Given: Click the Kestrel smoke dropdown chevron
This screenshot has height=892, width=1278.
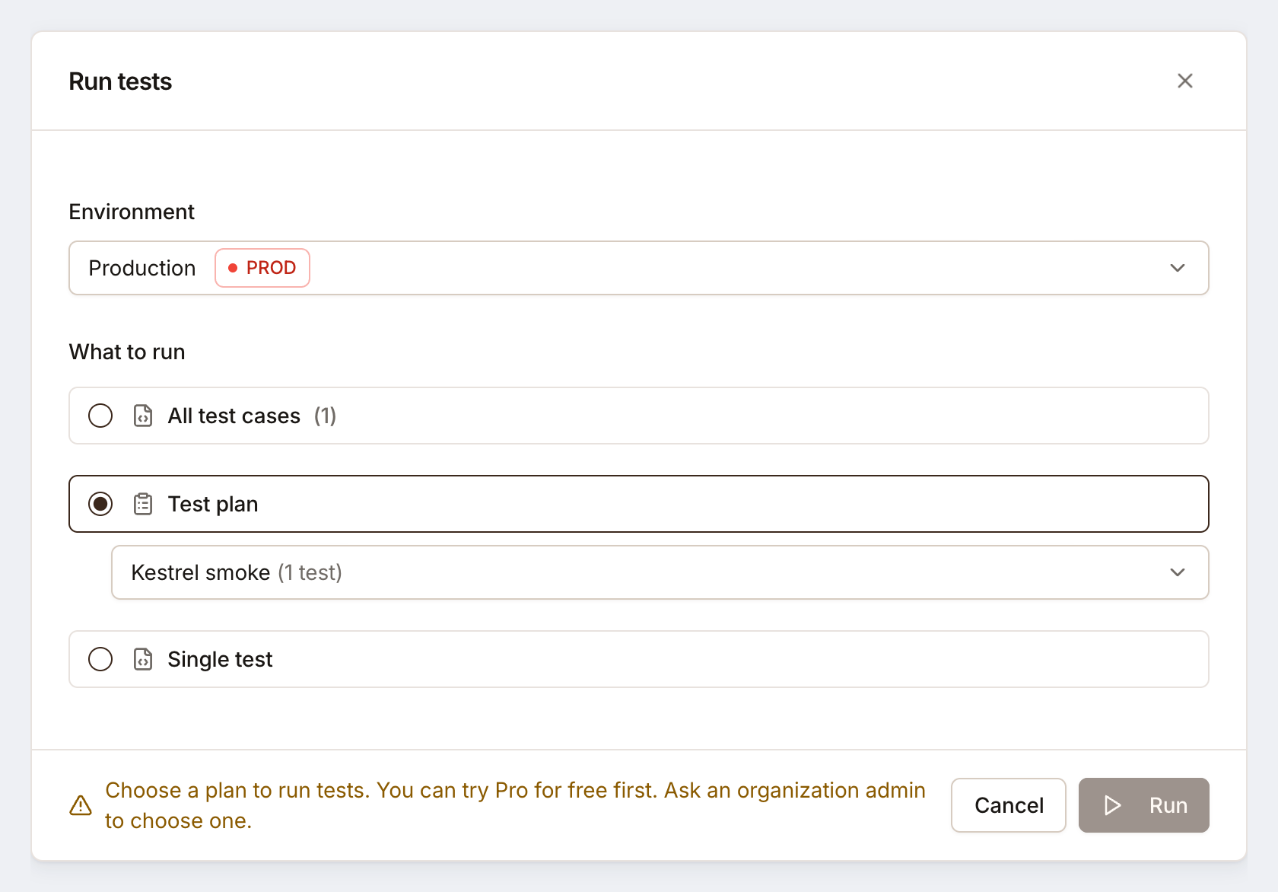Looking at the screenshot, I should click(x=1178, y=572).
